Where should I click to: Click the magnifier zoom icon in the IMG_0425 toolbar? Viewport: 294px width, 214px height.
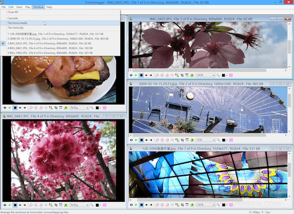coord(218,75)
